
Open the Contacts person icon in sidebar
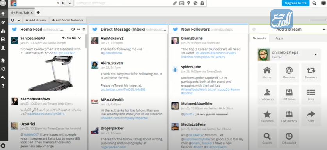click(3, 48)
